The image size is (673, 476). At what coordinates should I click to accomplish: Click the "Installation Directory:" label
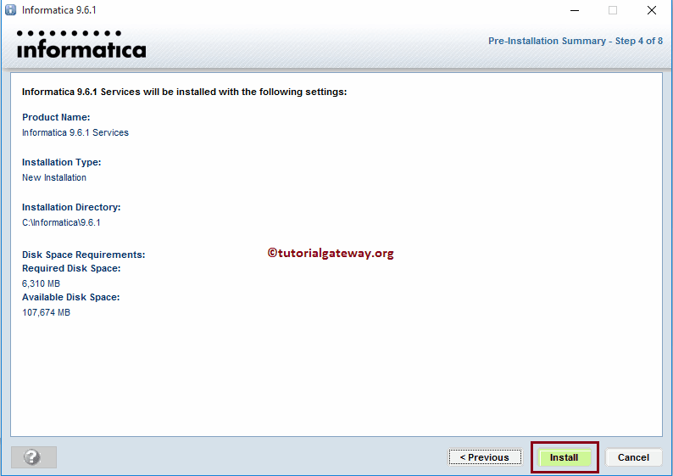click(71, 207)
